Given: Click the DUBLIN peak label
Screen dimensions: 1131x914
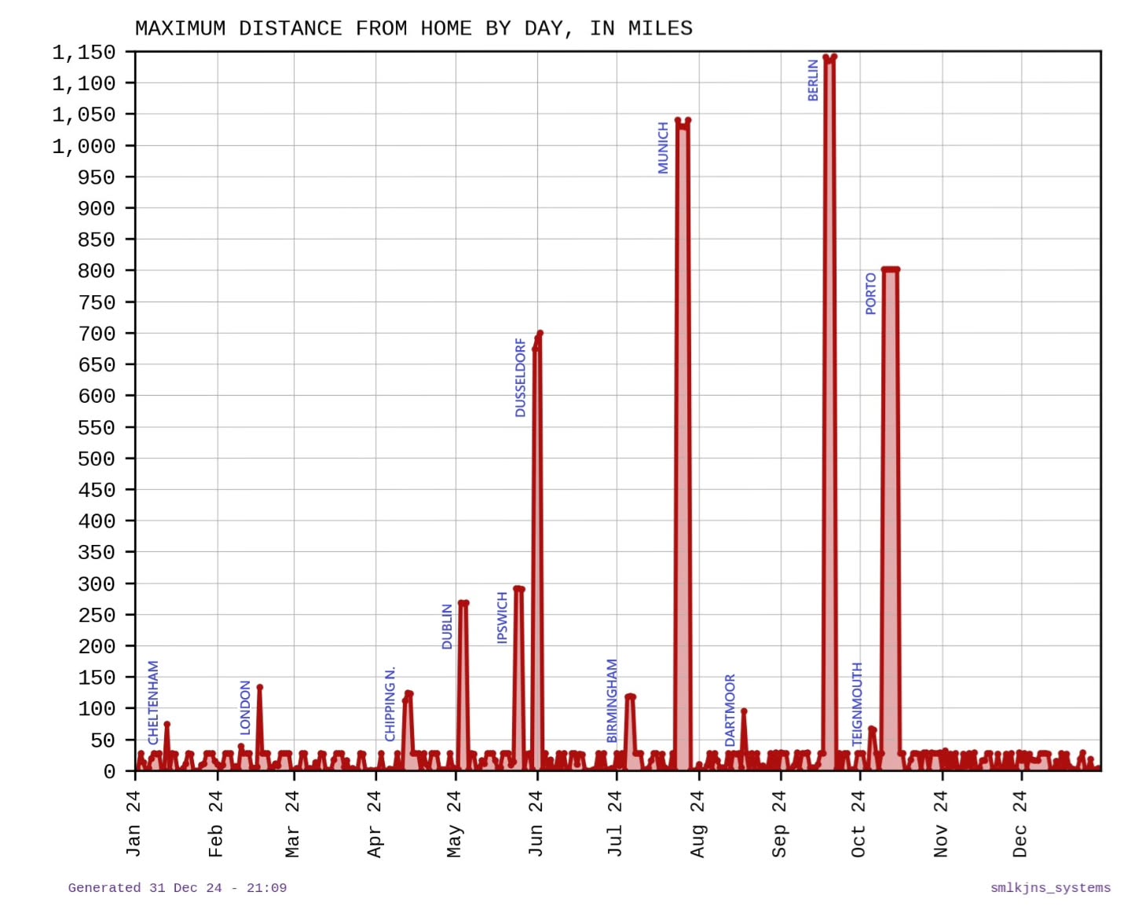Looking at the screenshot, I should [447, 627].
